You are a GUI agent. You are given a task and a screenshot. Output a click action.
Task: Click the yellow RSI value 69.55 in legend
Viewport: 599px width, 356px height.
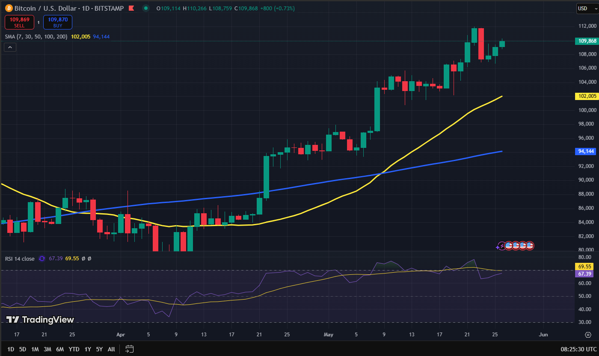coord(73,258)
